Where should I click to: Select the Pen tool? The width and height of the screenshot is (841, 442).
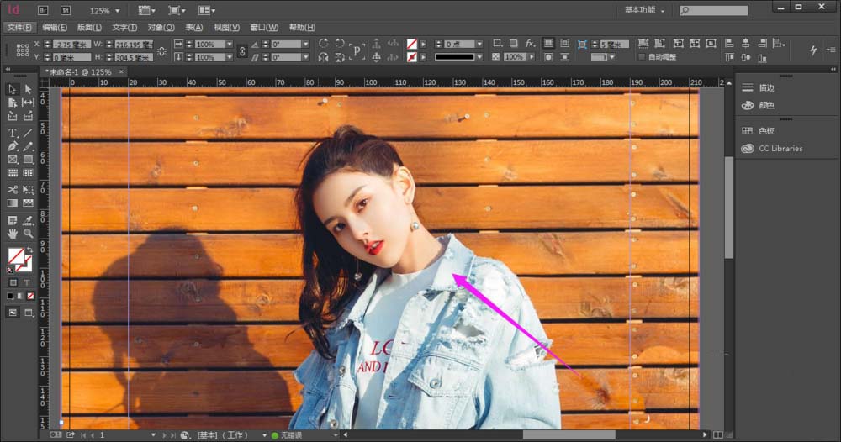(x=13, y=146)
